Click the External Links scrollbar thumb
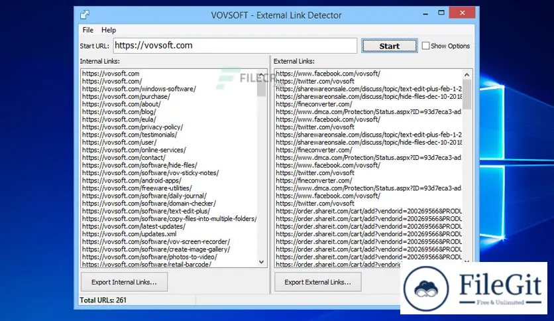Image resolution: width=554 pixels, height=321 pixels. point(467,94)
